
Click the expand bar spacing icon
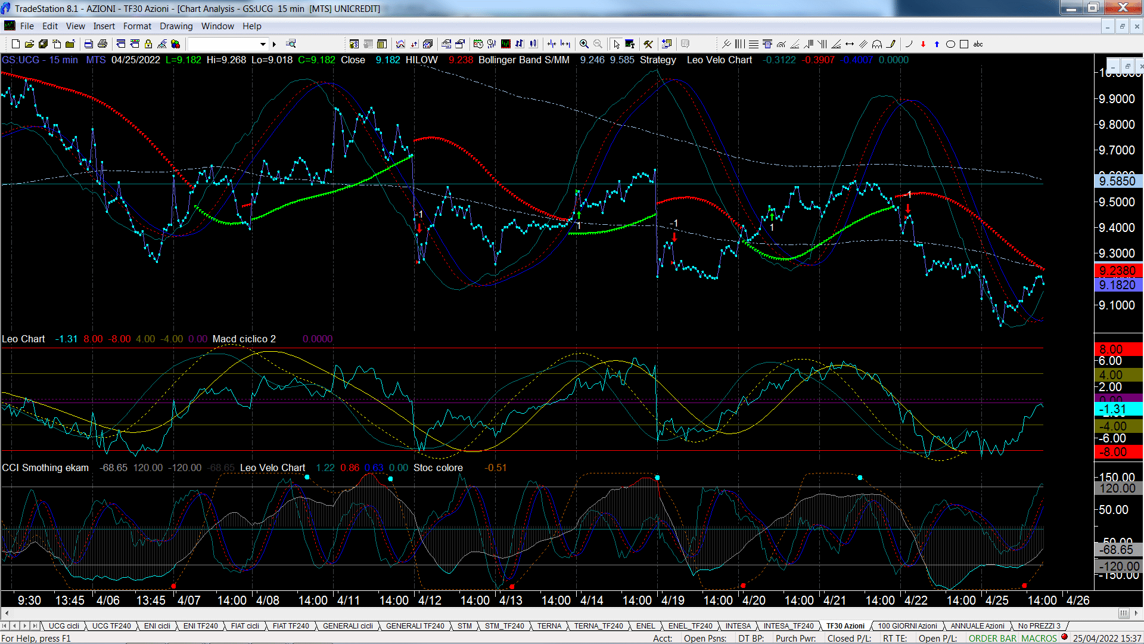pos(565,44)
